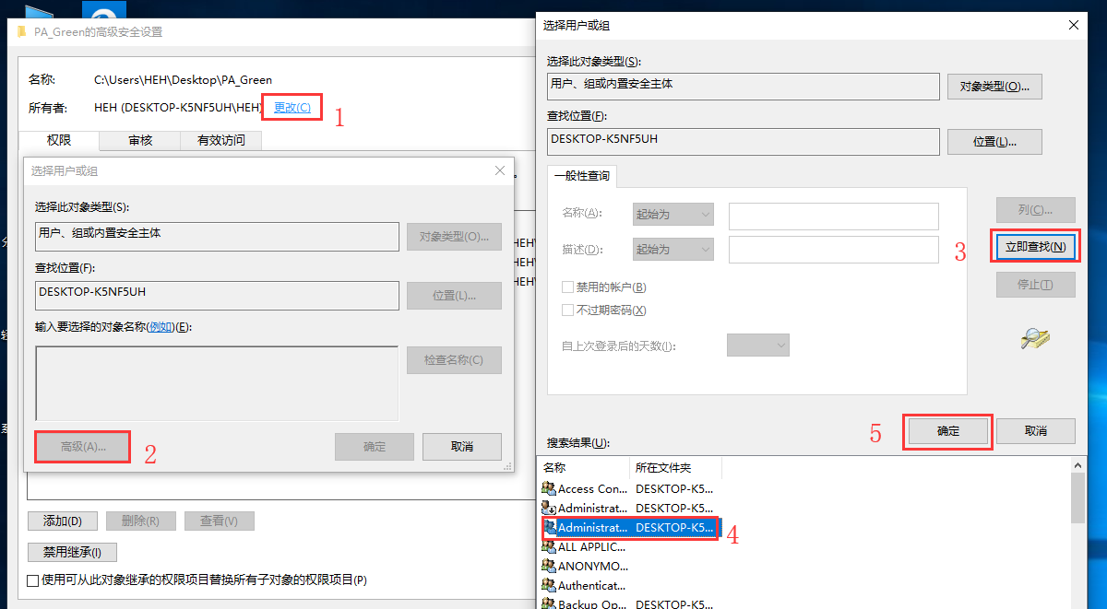Switch to the 有效访问 tab
Screen dimensions: 1107x609
pyautogui.click(x=221, y=140)
